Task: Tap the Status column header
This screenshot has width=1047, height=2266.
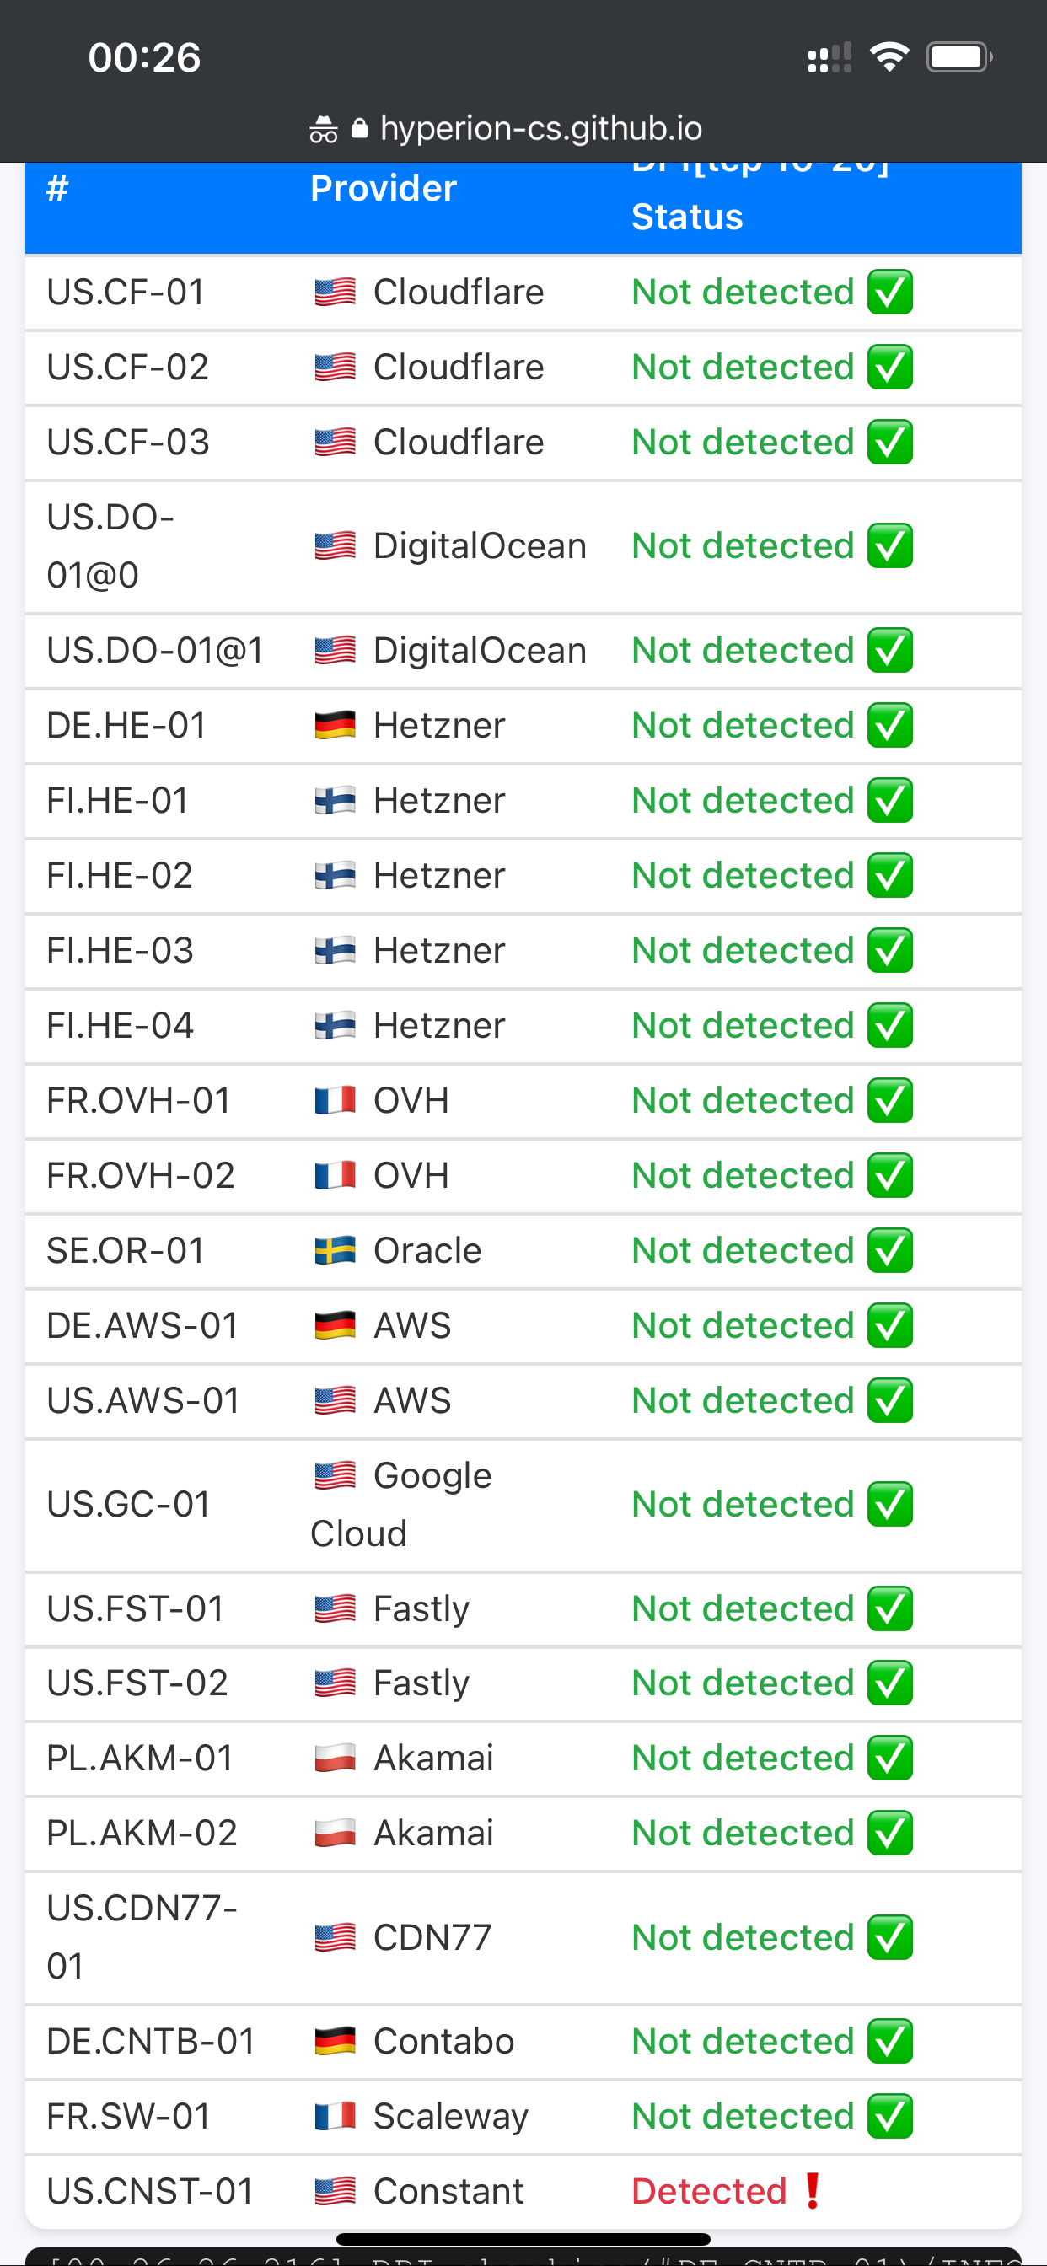Action: point(687,217)
